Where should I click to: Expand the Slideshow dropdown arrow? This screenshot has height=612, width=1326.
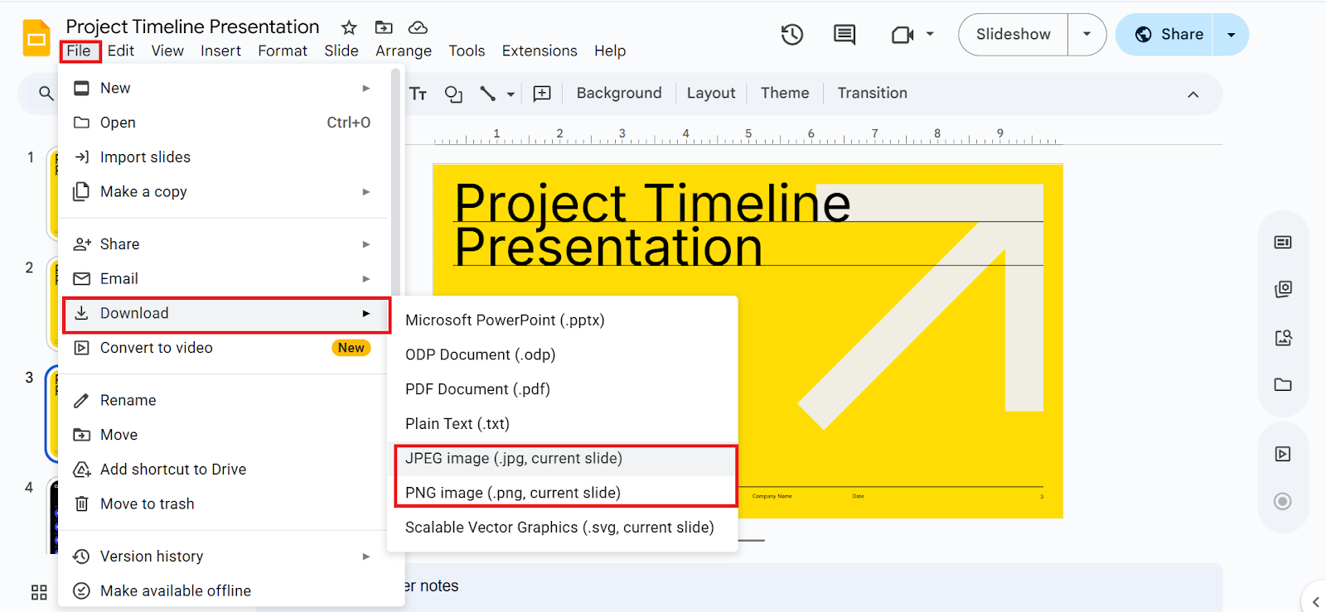pyautogui.click(x=1086, y=35)
